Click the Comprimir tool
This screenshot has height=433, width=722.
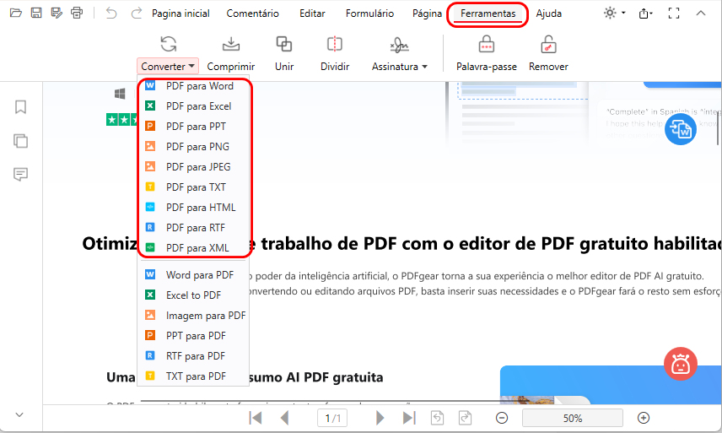[231, 54]
